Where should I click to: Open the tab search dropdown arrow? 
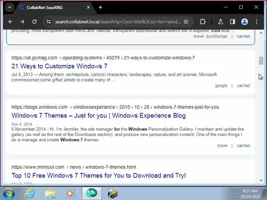coord(10,7)
